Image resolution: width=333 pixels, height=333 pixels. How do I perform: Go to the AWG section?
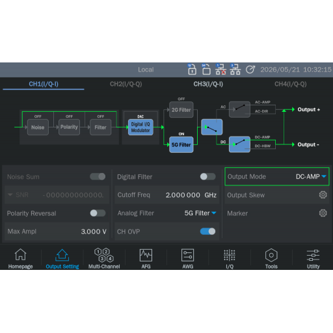click(188, 258)
